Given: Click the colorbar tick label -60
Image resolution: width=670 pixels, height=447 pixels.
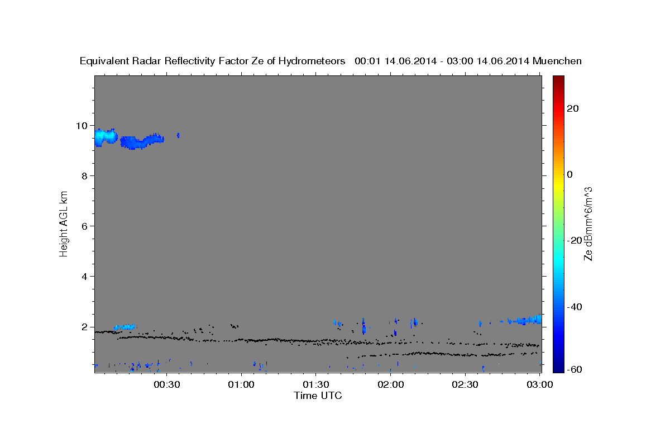Looking at the screenshot, I should coord(574,369).
